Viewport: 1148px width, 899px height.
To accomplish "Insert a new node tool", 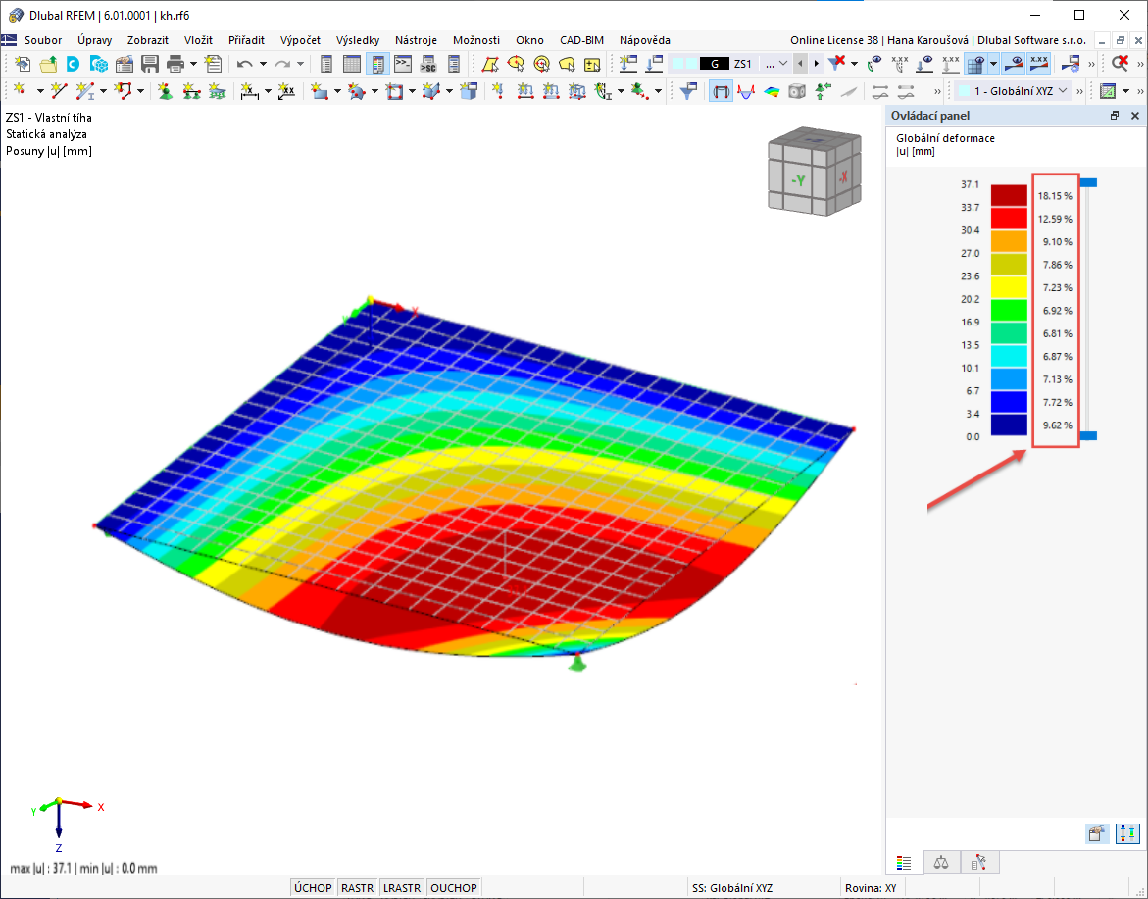I will coord(21,91).
